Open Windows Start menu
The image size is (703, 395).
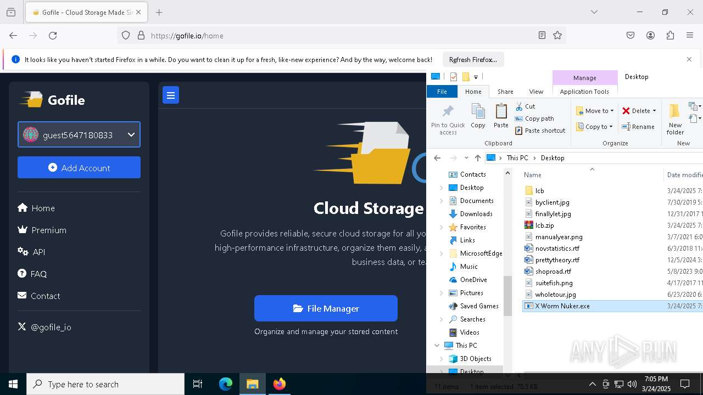coord(13,384)
